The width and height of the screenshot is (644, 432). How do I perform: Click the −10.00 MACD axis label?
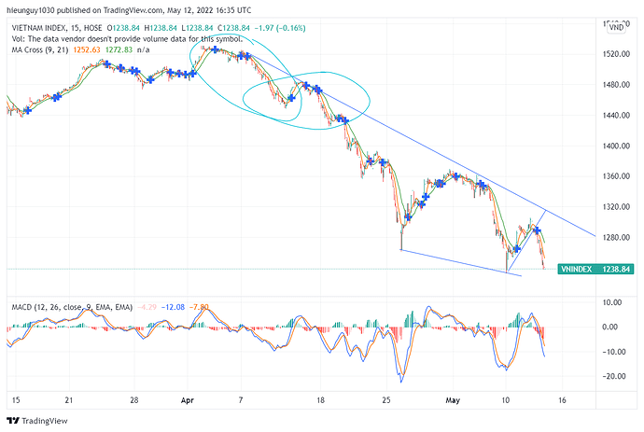point(613,352)
